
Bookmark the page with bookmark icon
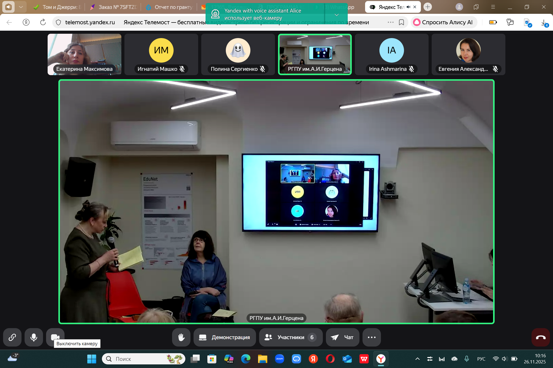click(x=401, y=22)
